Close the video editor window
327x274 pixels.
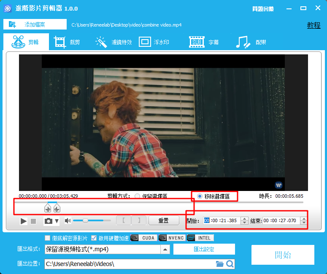pyautogui.click(x=318, y=8)
